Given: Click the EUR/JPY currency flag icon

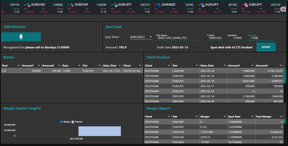Looking at the screenshot, I should pyautogui.click(x=115, y=5).
